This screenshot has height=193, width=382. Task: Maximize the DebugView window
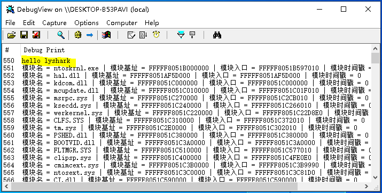coord(344,10)
